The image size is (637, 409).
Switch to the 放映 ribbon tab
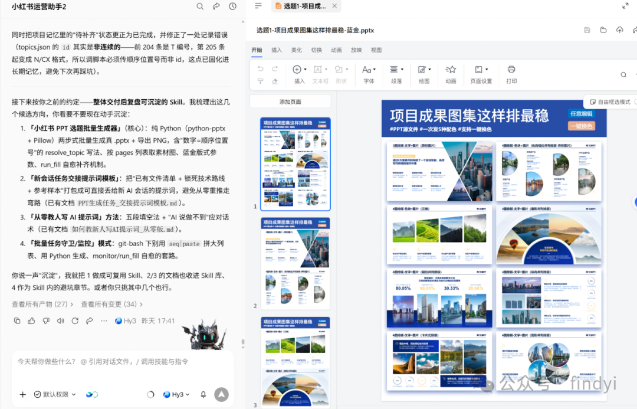tap(356, 50)
